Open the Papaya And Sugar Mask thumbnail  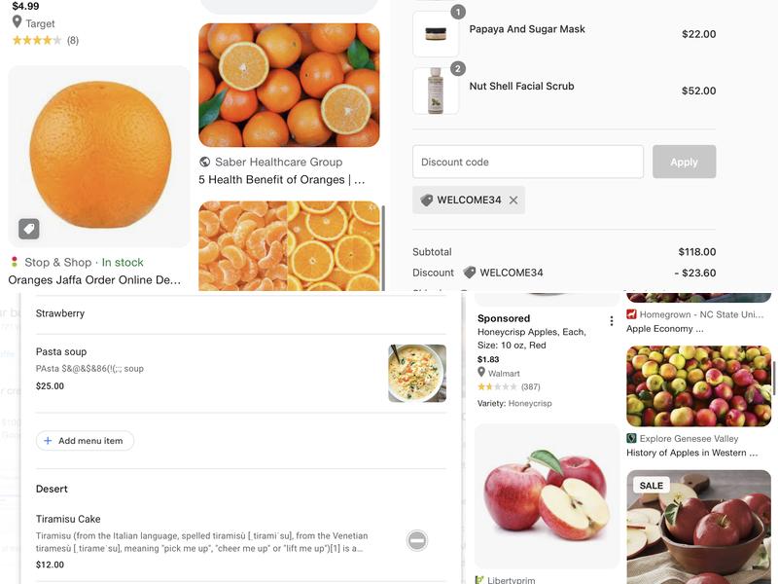(436, 34)
